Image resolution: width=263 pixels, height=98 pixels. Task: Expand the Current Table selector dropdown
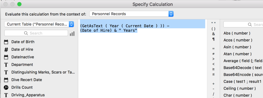coord(39,24)
